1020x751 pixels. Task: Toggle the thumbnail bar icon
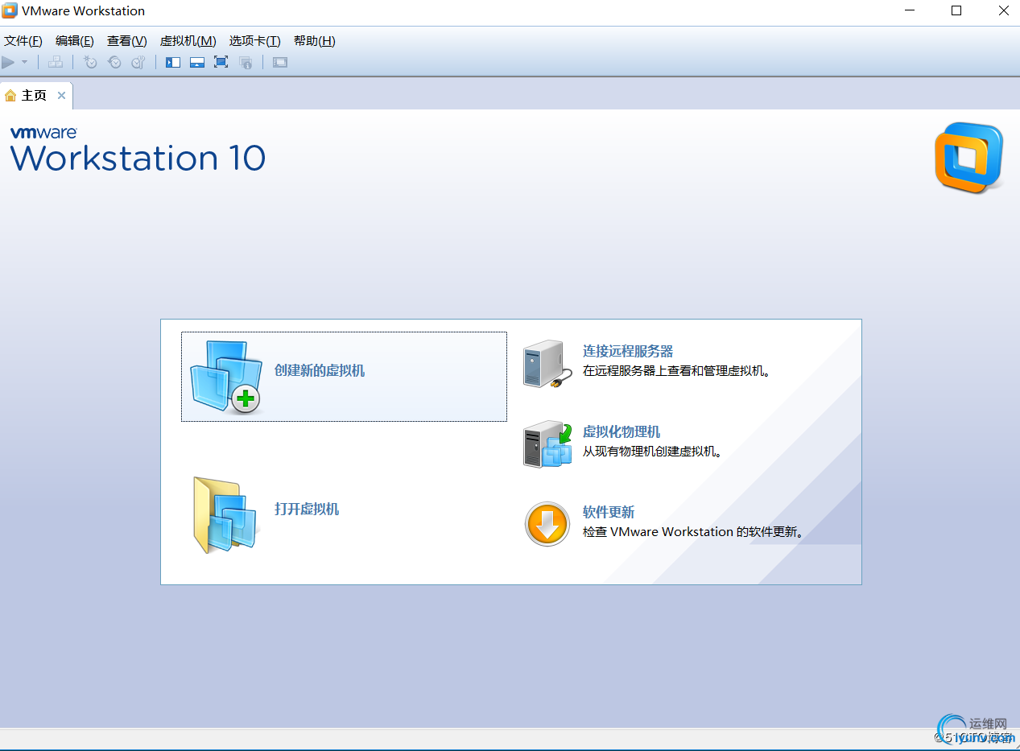click(197, 62)
